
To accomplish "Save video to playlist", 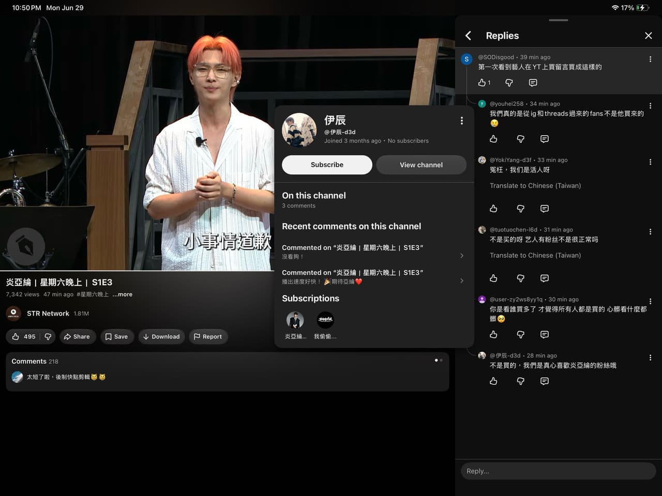I will [x=117, y=337].
